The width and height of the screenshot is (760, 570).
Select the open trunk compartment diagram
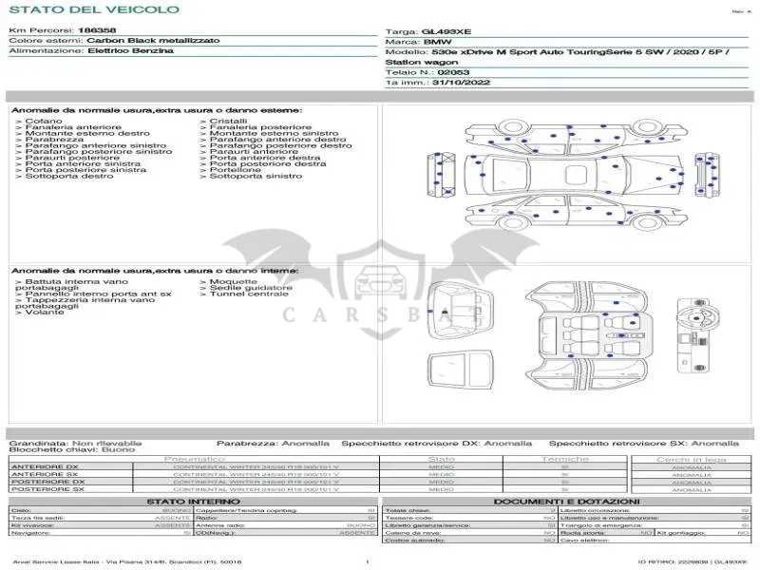pos(461,312)
